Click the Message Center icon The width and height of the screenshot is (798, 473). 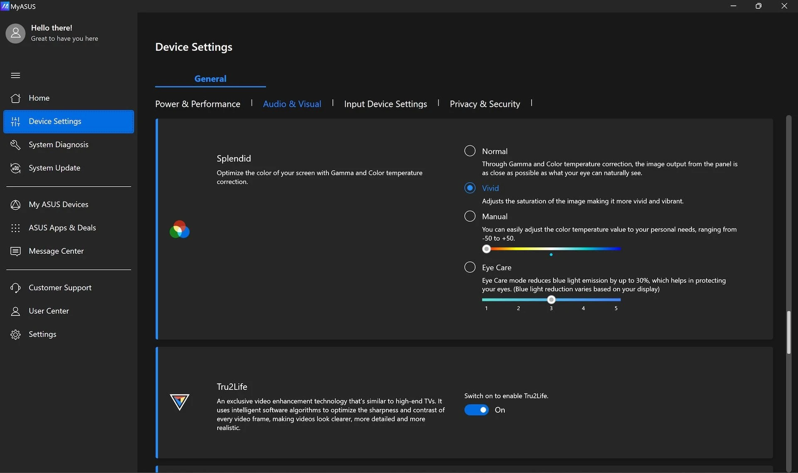coord(15,251)
